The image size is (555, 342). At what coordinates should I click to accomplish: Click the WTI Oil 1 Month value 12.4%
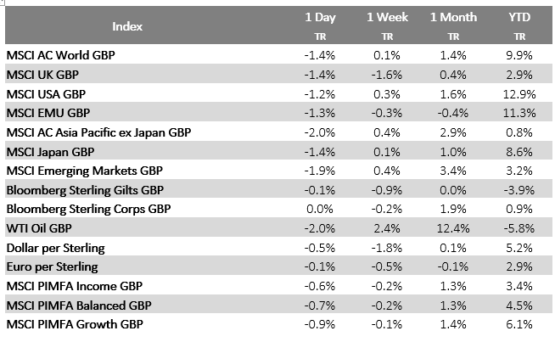(454, 229)
